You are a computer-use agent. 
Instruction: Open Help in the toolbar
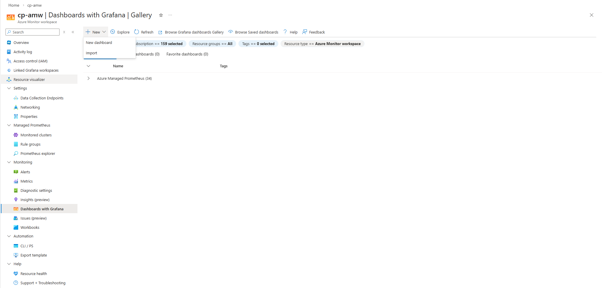[290, 32]
